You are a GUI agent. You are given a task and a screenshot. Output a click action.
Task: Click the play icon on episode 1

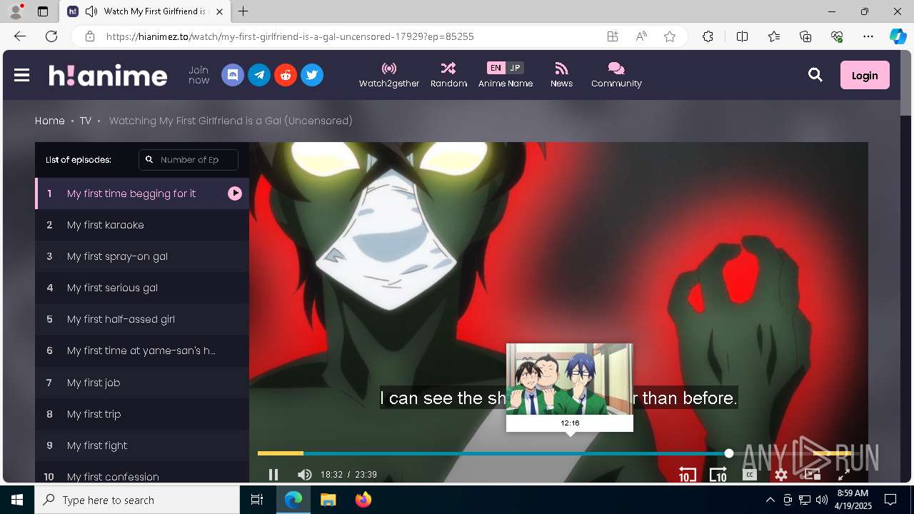pos(235,193)
